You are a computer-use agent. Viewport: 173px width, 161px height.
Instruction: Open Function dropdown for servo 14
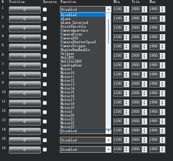108,131
